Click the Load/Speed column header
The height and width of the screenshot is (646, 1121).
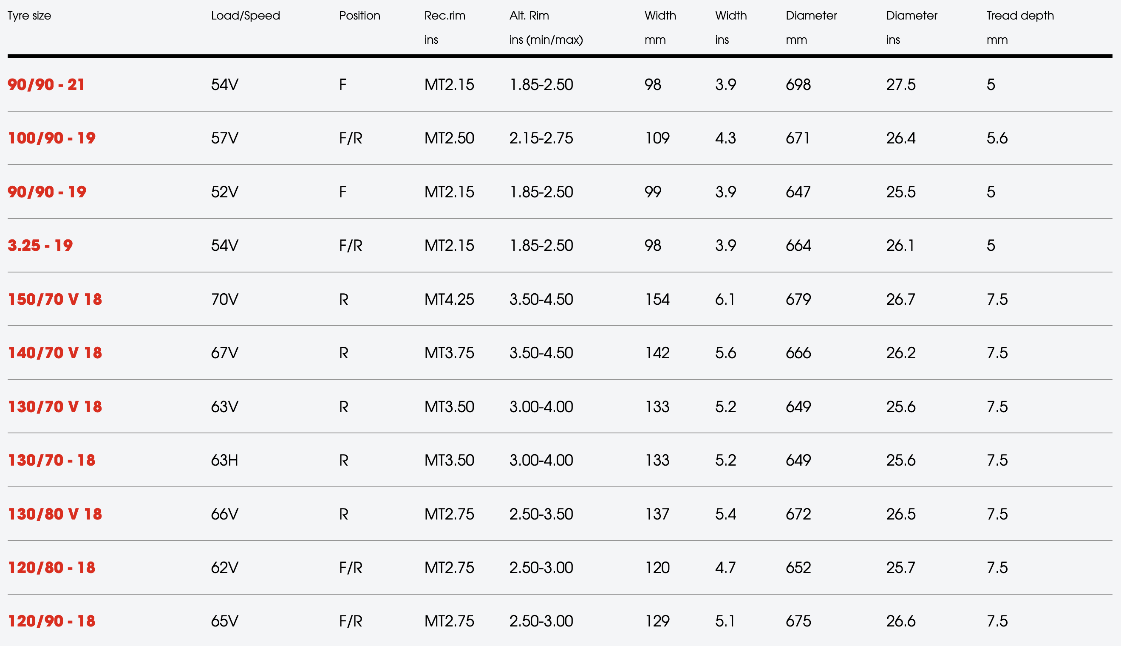246,16
